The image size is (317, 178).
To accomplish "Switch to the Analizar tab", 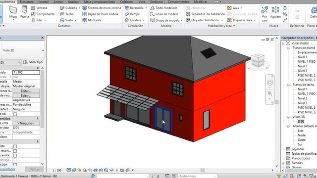I will 73,2.
